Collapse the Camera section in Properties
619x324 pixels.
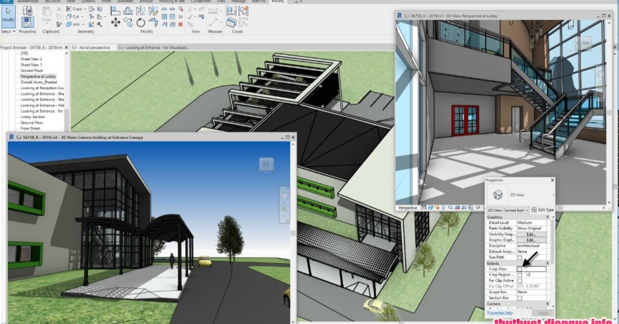tap(547, 304)
